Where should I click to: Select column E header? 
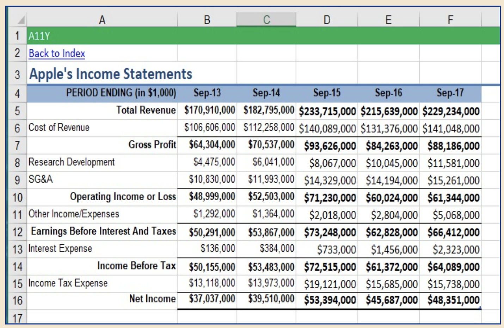pos(388,20)
